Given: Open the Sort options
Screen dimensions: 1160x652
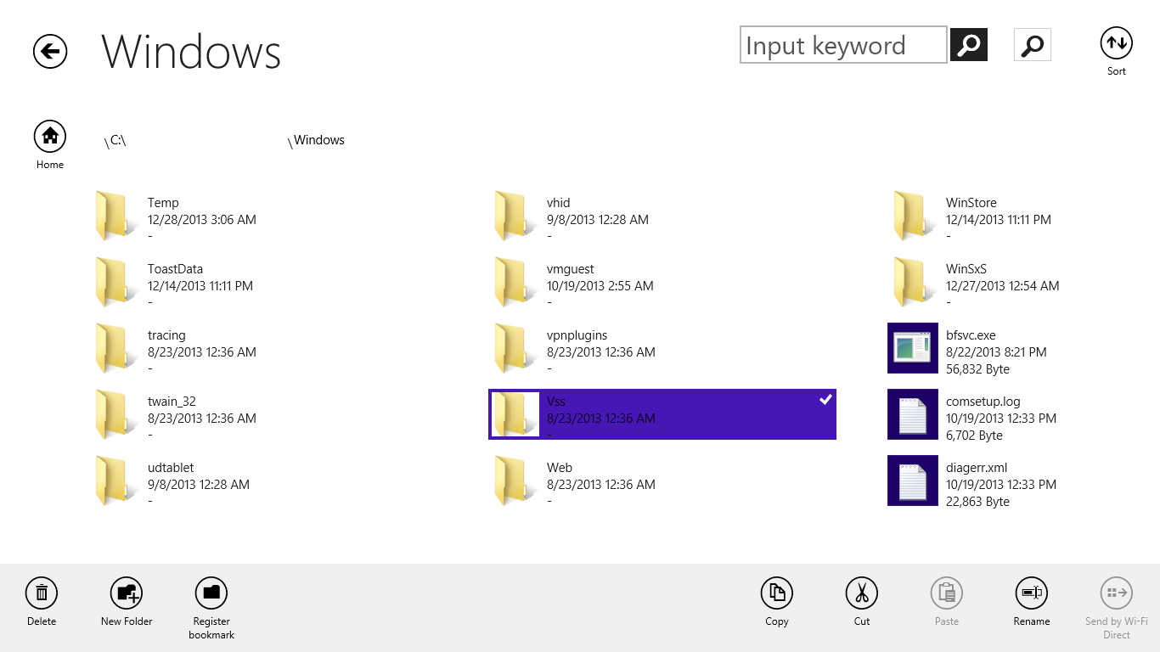Looking at the screenshot, I should 1116,43.
